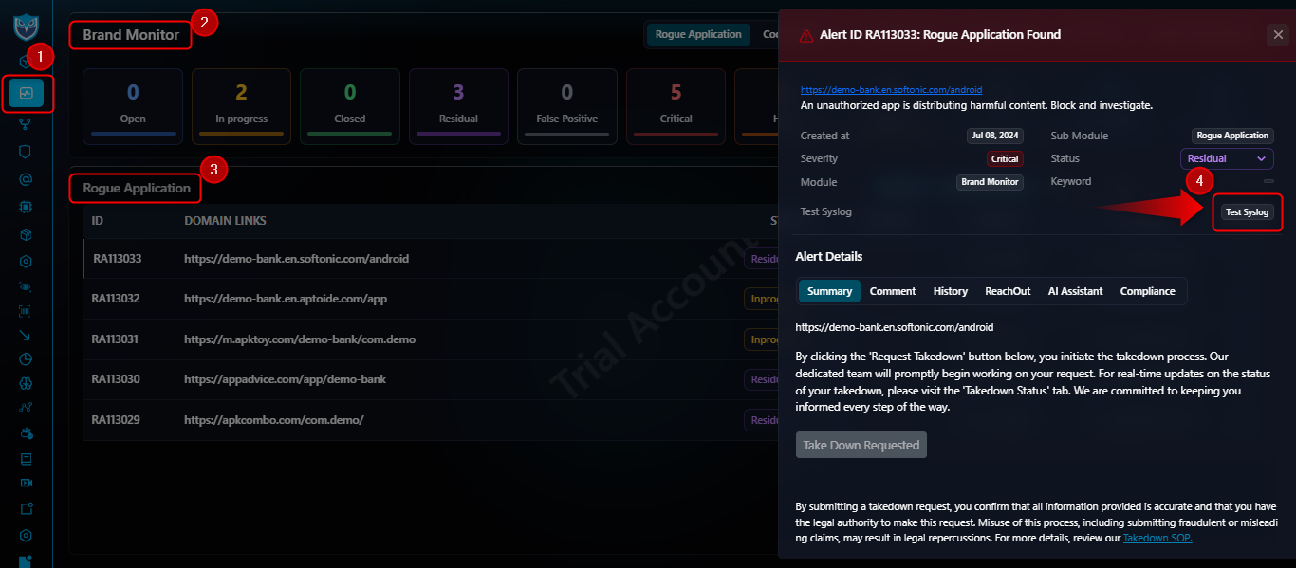Click alert ID RA113029
Image resolution: width=1296 pixels, height=568 pixels.
tap(116, 420)
